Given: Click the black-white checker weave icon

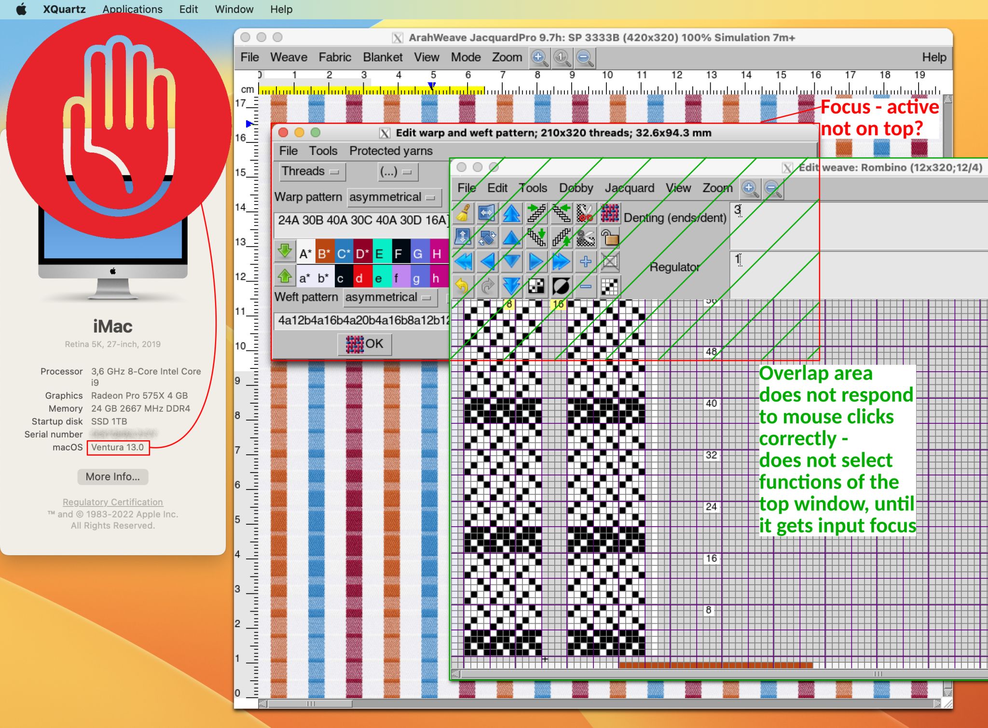Looking at the screenshot, I should coord(536,287).
